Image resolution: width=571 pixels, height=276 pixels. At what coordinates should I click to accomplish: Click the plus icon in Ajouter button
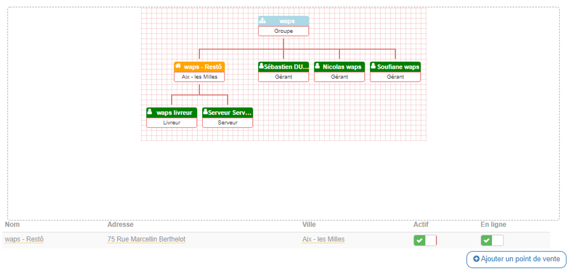click(476, 259)
